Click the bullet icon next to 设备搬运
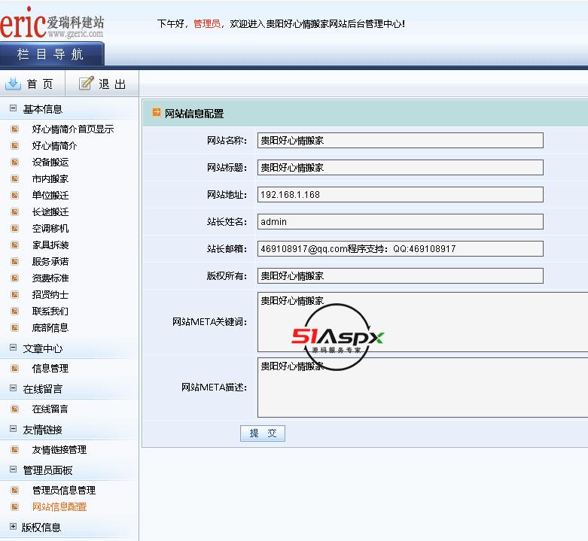This screenshot has height=541, width=588. click(14, 163)
